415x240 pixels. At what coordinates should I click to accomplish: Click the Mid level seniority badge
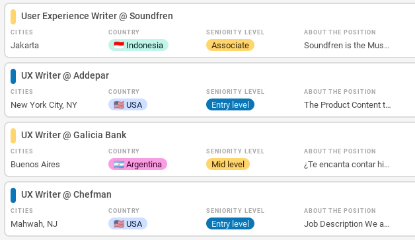(x=228, y=164)
